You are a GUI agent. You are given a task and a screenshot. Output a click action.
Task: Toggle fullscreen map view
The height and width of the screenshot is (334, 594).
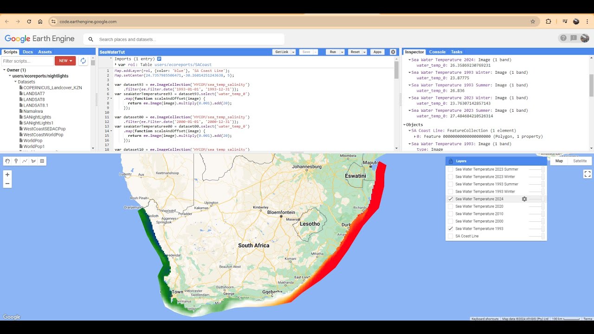[588, 174]
